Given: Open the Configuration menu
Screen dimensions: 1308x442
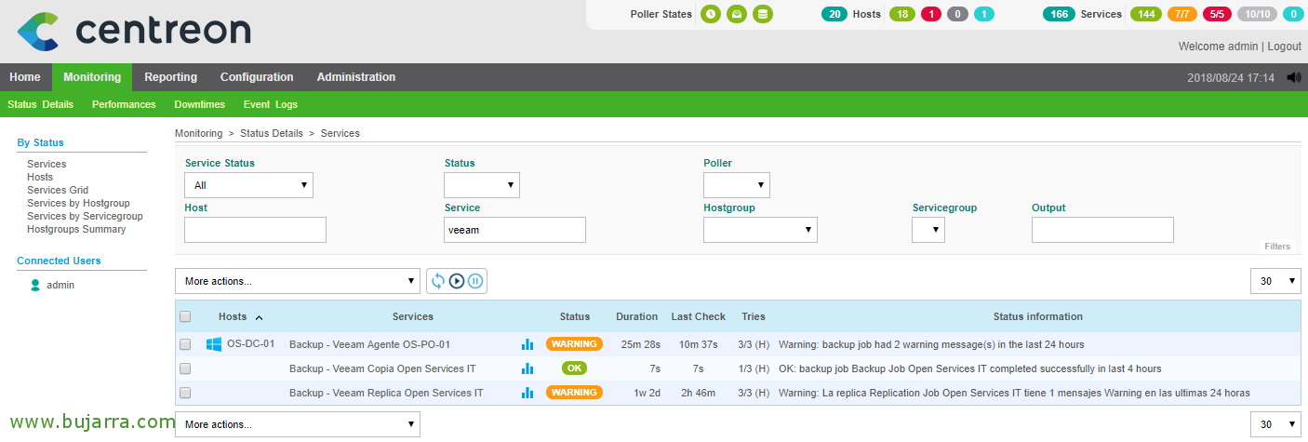Looking at the screenshot, I should coord(257,77).
